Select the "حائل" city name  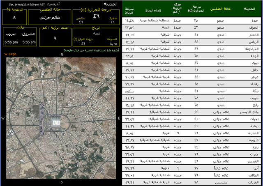click(x=255, y=70)
